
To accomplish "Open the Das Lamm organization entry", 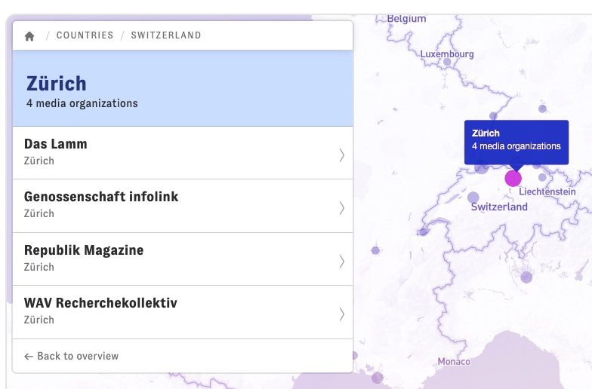I will (183, 152).
